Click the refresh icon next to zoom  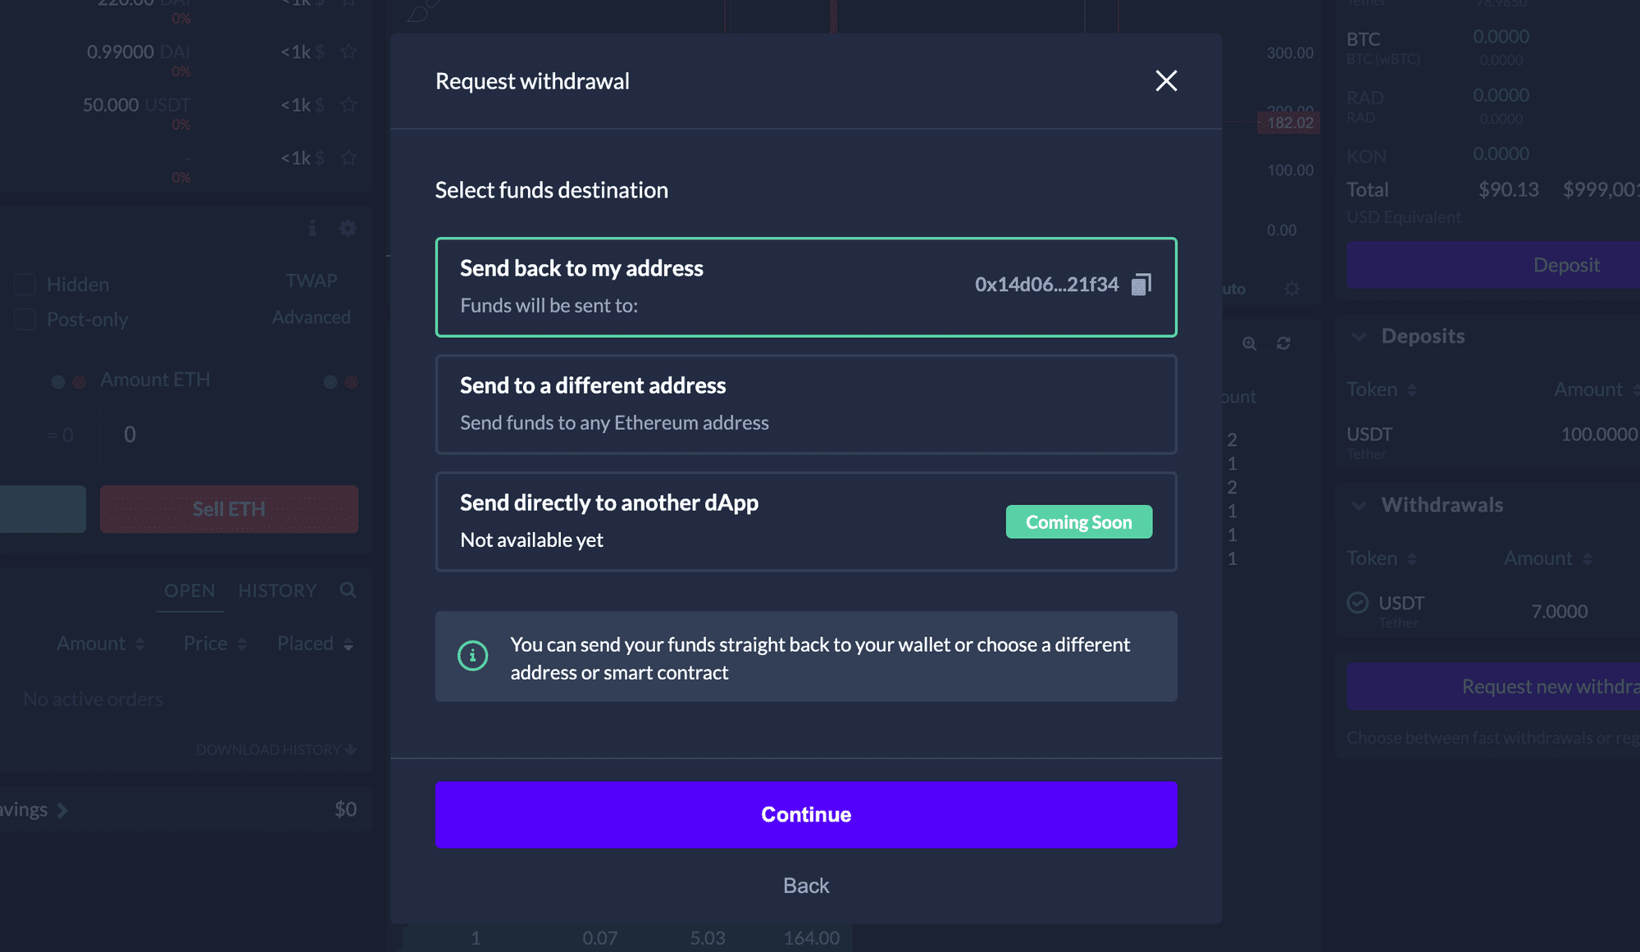(x=1283, y=344)
